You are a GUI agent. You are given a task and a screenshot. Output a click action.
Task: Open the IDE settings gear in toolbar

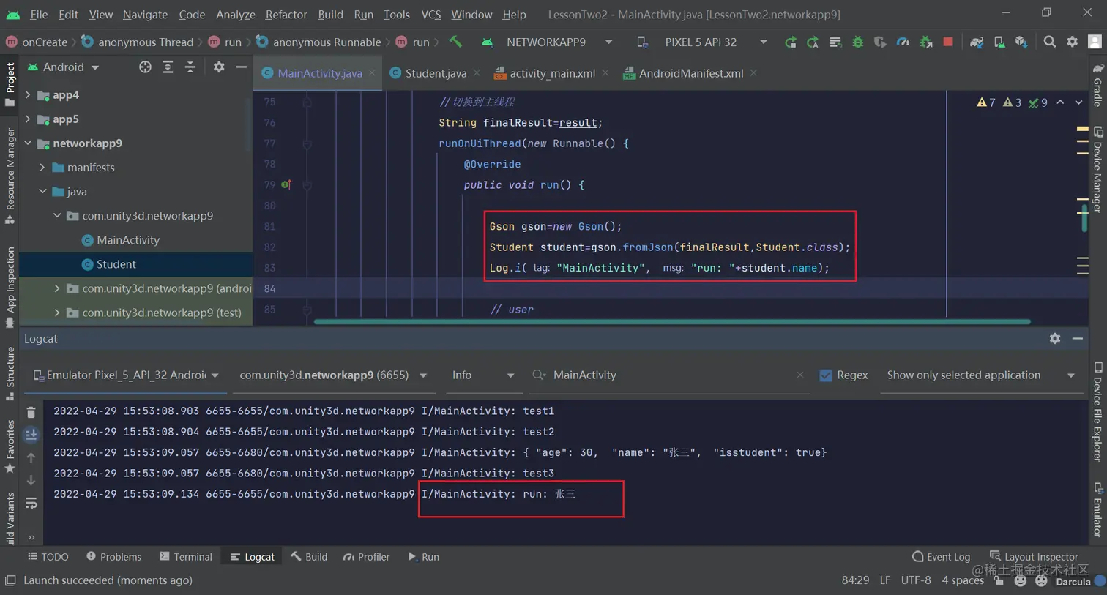click(x=1073, y=42)
